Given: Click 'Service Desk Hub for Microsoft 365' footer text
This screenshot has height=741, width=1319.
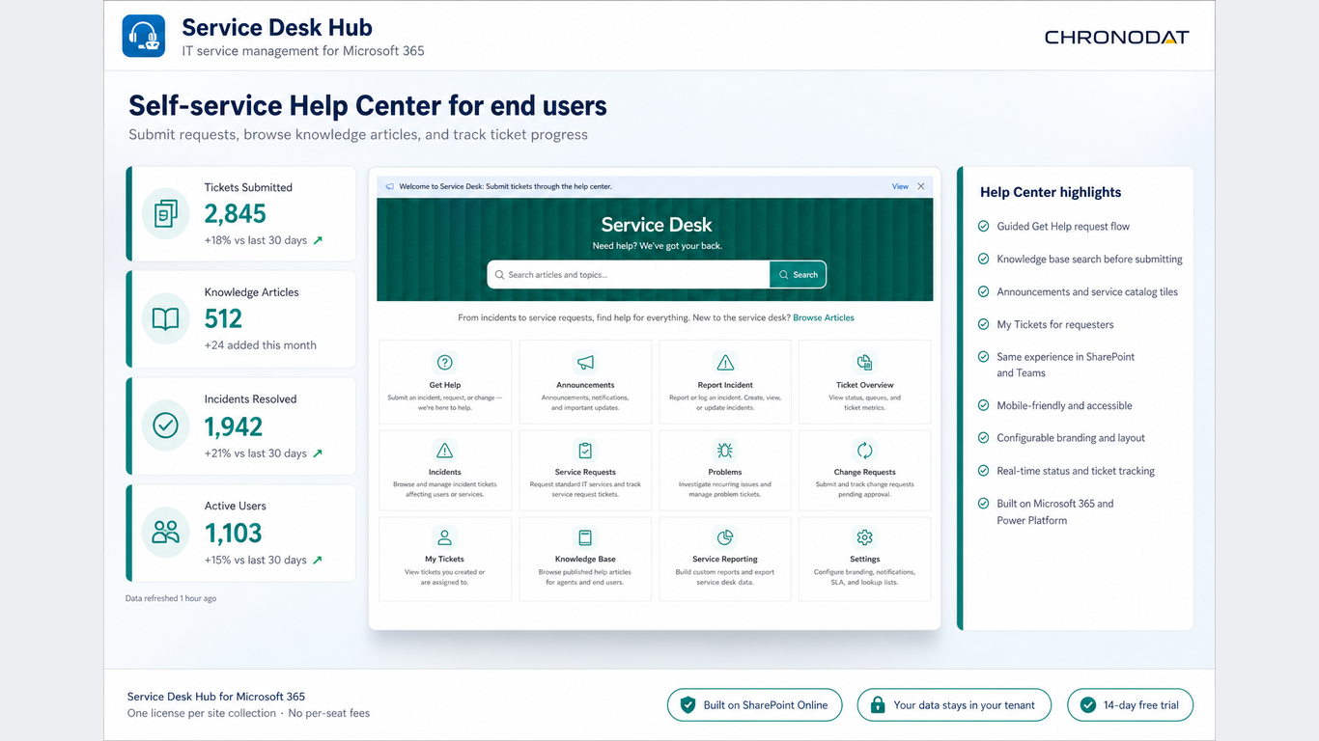Looking at the screenshot, I should tap(216, 696).
